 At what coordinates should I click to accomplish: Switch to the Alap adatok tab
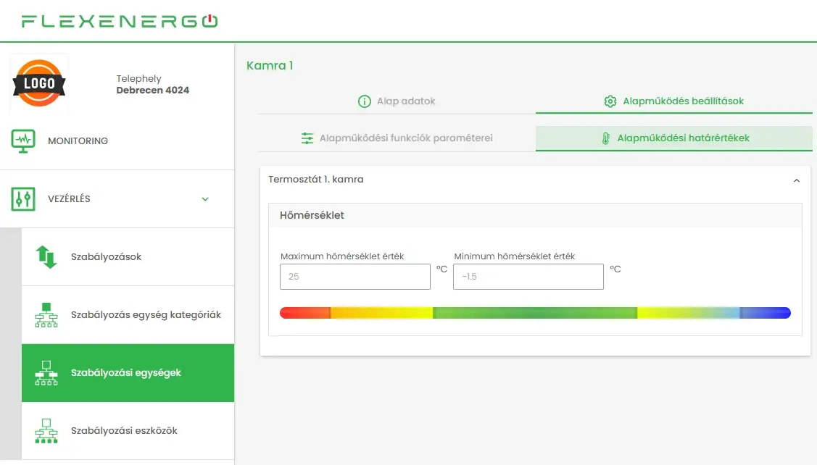[x=397, y=101]
